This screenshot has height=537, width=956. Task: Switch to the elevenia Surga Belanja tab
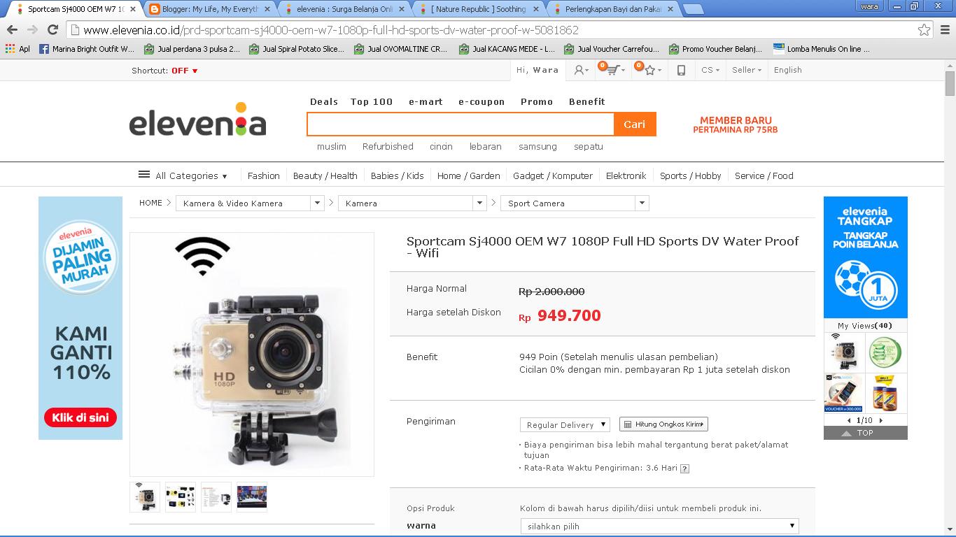point(344,9)
